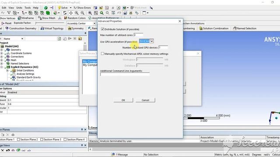Click the Rotate view icon

pos(65,13)
